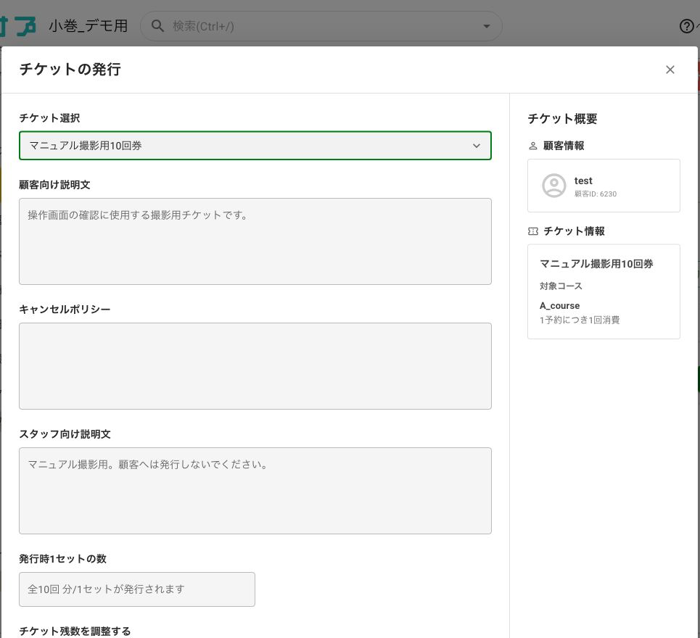Click the キャンセルポリシー text area
The image size is (700, 638).
click(x=255, y=366)
